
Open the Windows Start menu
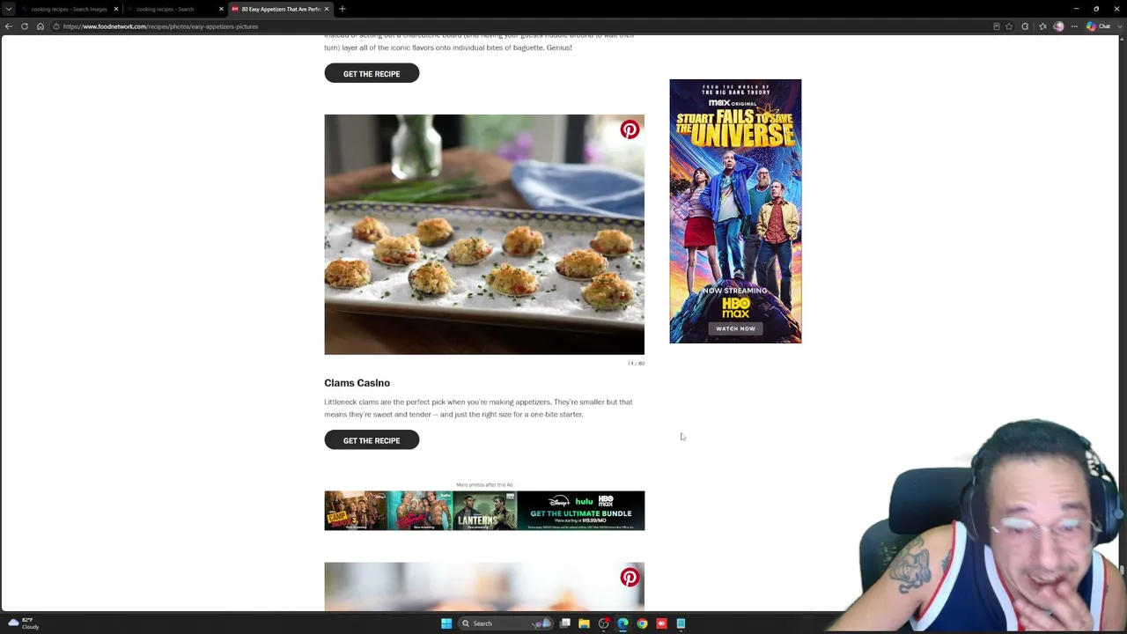[446, 623]
